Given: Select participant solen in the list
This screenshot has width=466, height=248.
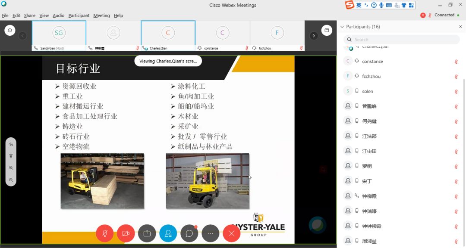Looking at the screenshot, I should click(x=367, y=91).
